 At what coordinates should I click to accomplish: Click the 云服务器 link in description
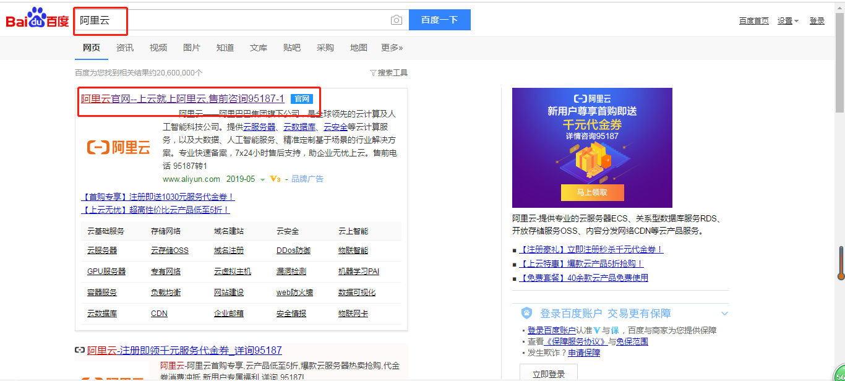[260, 127]
